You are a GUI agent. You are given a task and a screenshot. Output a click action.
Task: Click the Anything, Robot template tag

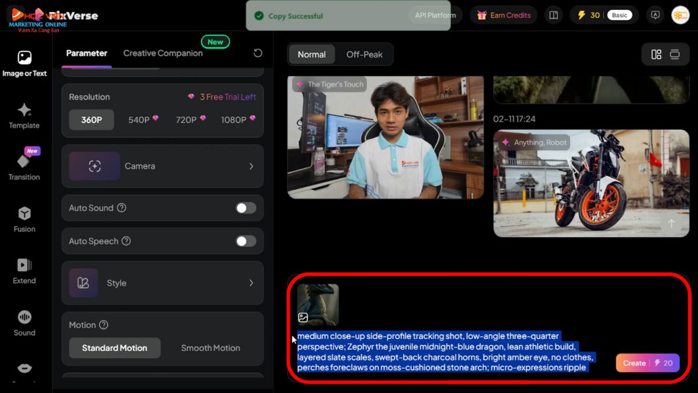pos(535,143)
